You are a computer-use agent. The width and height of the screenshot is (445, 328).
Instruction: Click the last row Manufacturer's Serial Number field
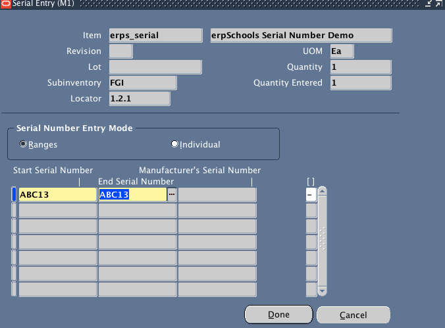(x=217, y=289)
